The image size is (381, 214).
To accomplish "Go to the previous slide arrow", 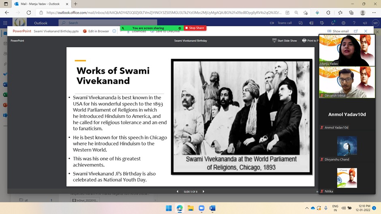I will (x=177, y=191).
